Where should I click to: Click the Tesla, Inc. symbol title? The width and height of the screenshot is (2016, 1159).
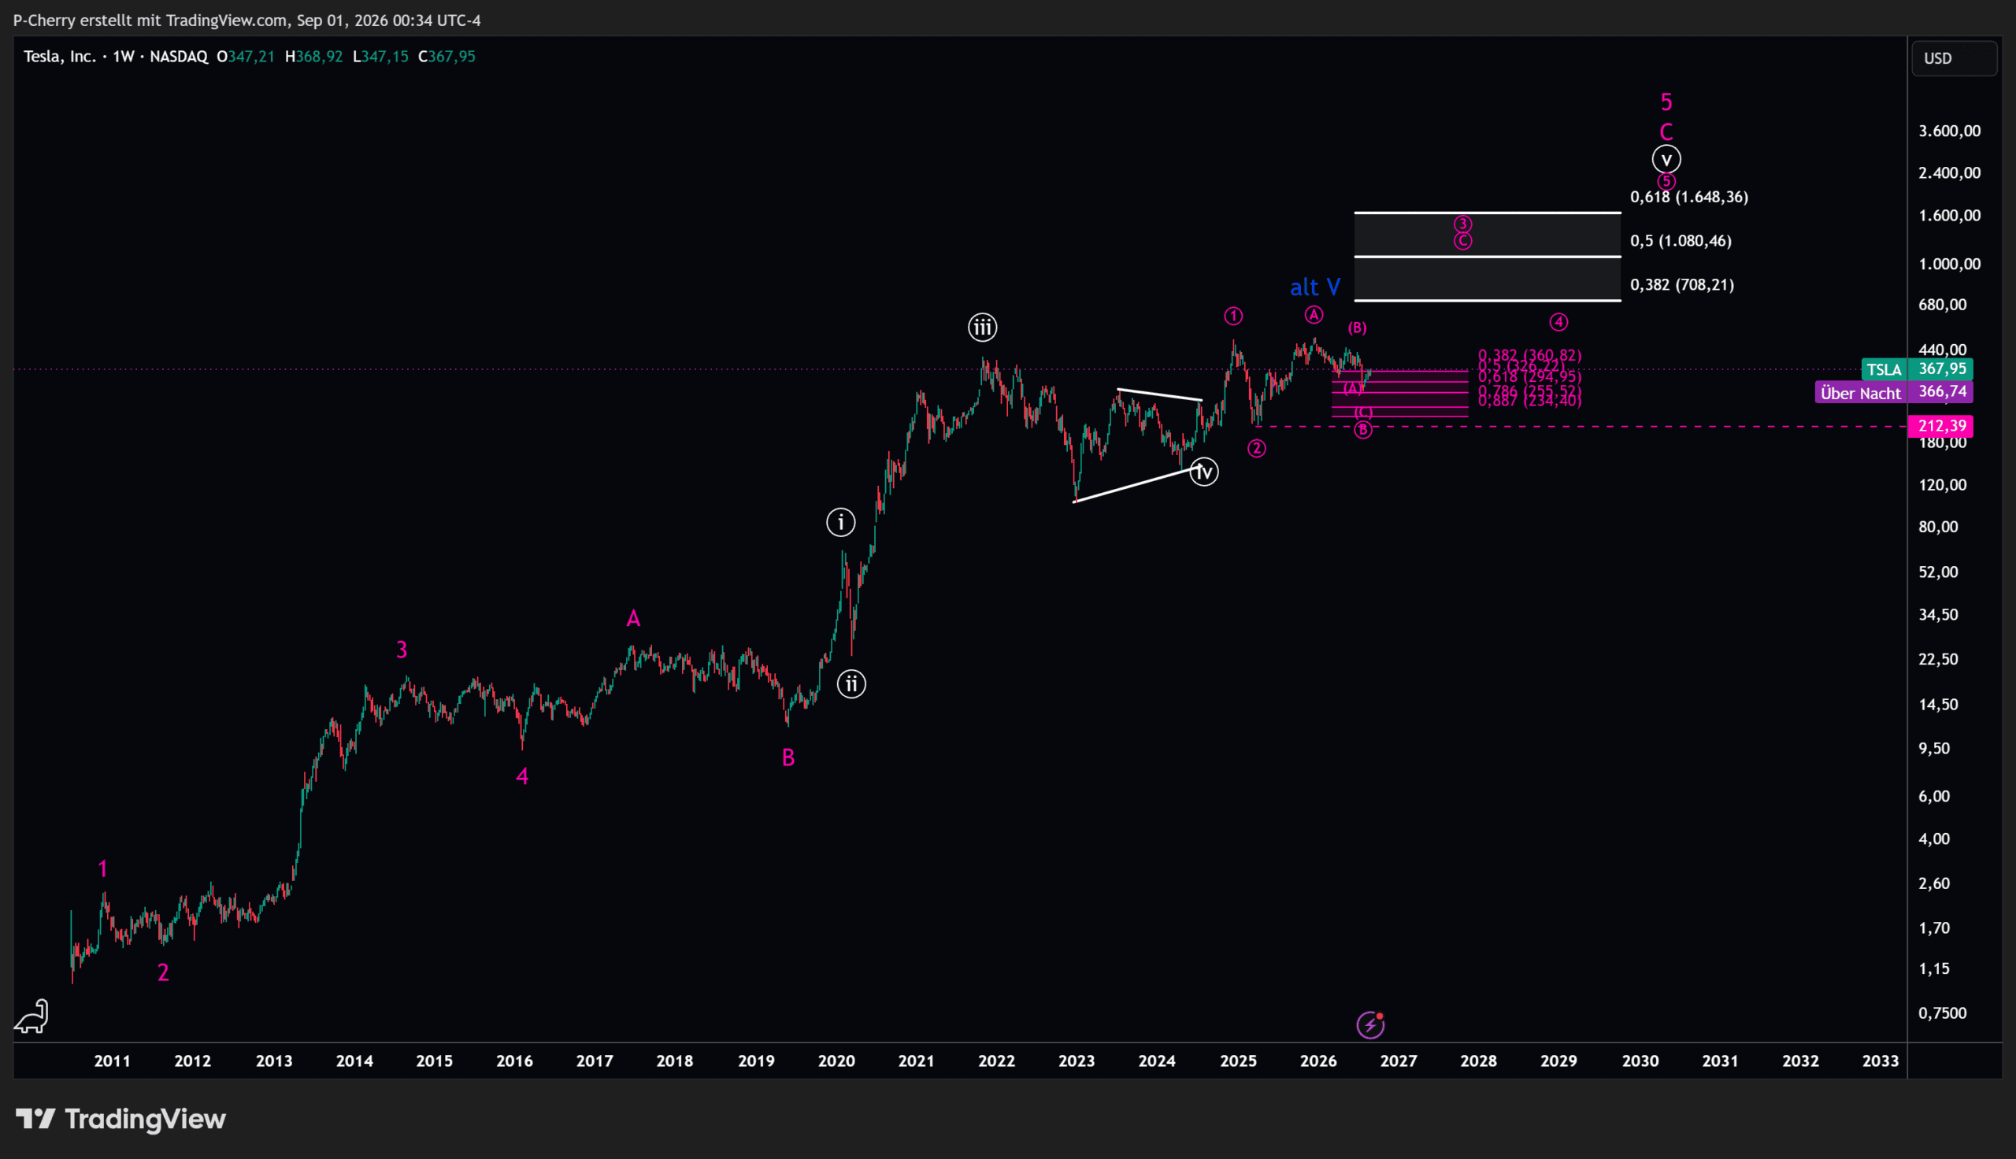point(60,57)
